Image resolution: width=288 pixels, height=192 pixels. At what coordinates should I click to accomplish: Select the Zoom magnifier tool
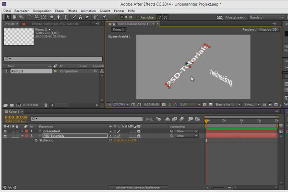click(21, 17)
